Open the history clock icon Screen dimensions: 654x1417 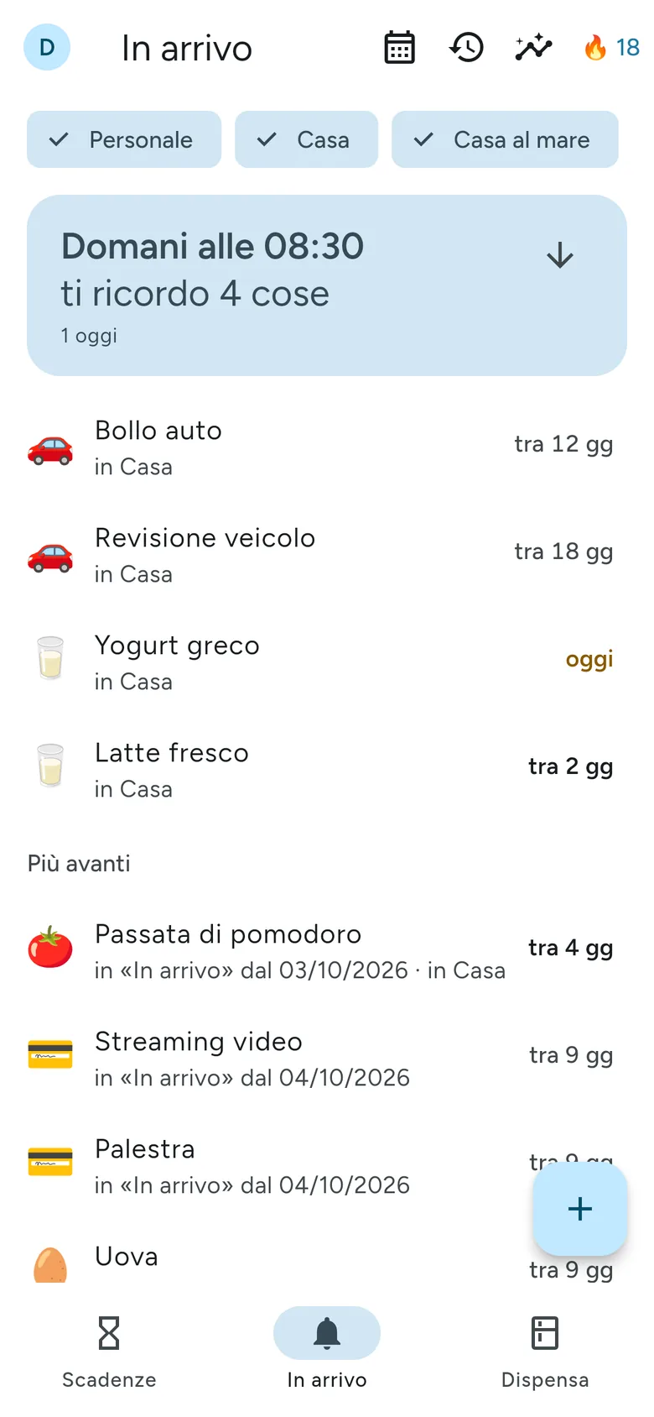point(466,48)
